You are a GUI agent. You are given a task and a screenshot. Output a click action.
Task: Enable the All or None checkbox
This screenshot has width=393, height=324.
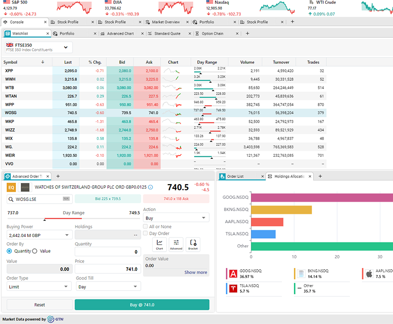pos(145,226)
